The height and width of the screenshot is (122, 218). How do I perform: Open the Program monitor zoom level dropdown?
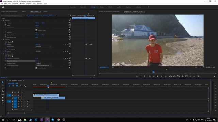pyautogui.click(x=115, y=67)
